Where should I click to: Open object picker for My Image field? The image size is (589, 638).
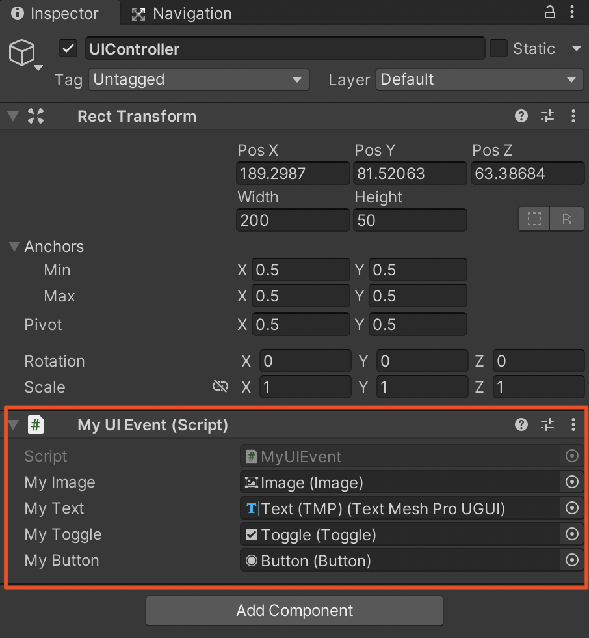pos(572,482)
